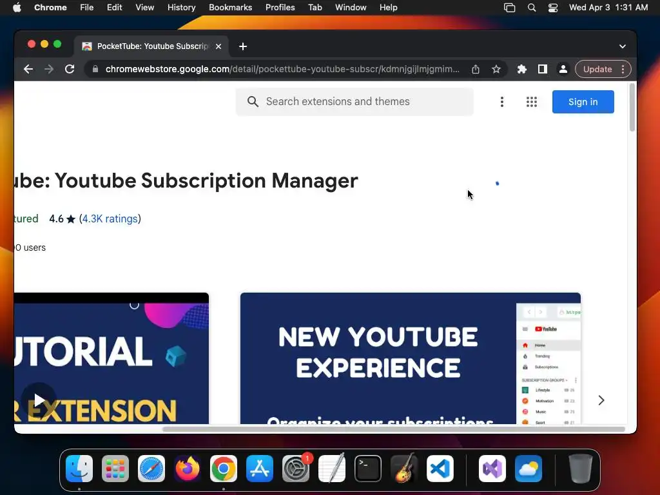The width and height of the screenshot is (660, 495).
Task: Open the Profiles menu
Action: coord(280,8)
